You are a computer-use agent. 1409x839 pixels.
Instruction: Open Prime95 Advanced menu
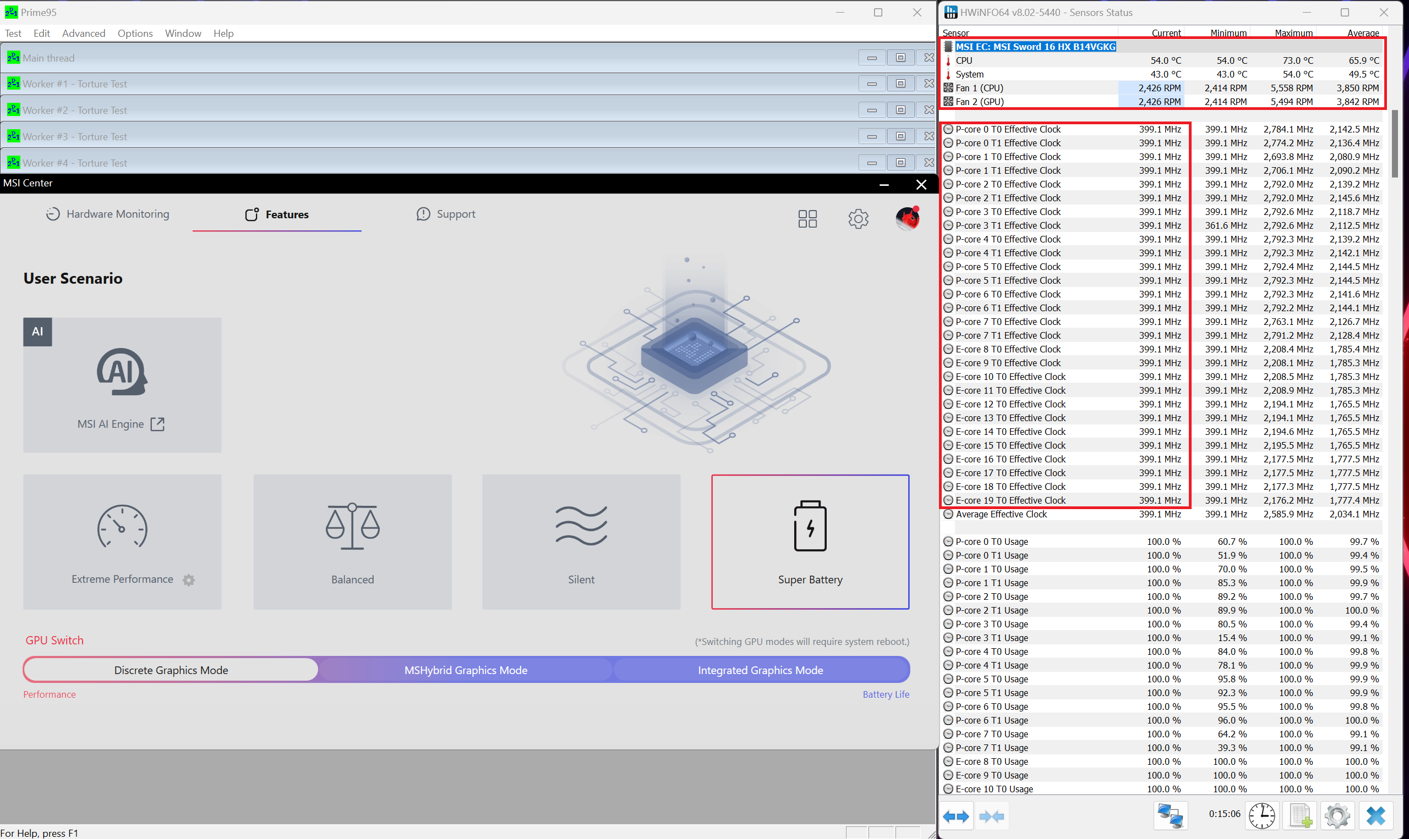(x=84, y=34)
